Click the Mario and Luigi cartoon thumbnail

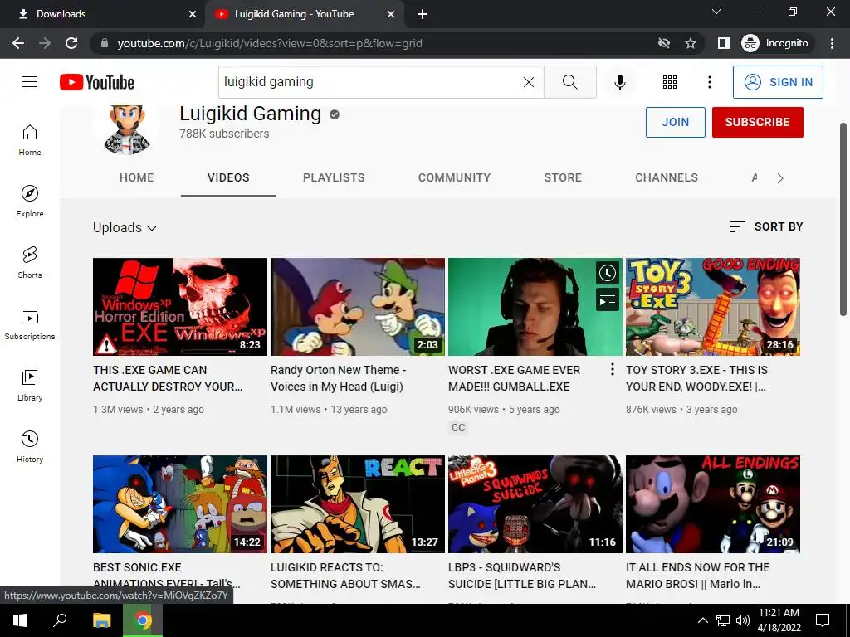[358, 307]
